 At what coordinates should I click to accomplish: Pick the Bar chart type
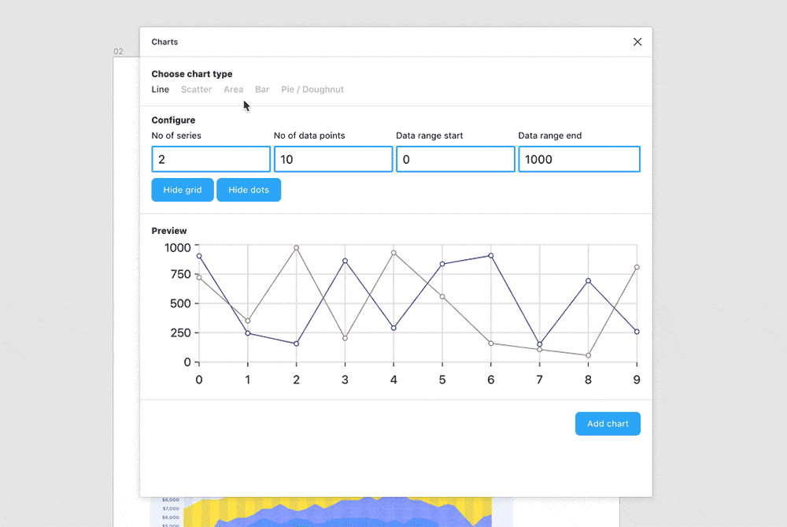point(262,90)
